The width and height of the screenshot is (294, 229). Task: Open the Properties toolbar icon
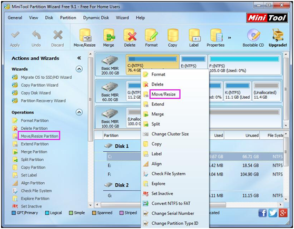pyautogui.click(x=217, y=35)
